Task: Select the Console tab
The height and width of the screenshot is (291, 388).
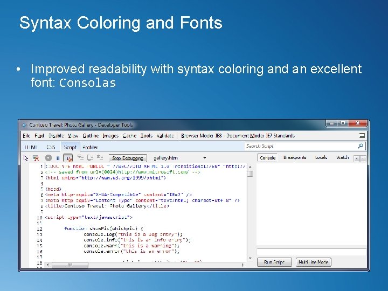Action: (x=267, y=157)
